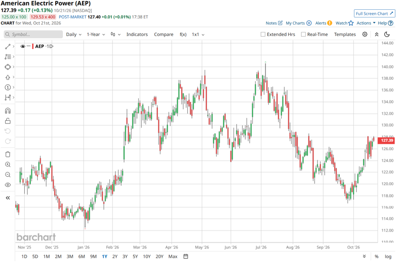Open the 1x1 grid layout dropdown
The height and width of the screenshot is (262, 396).
pos(198,34)
